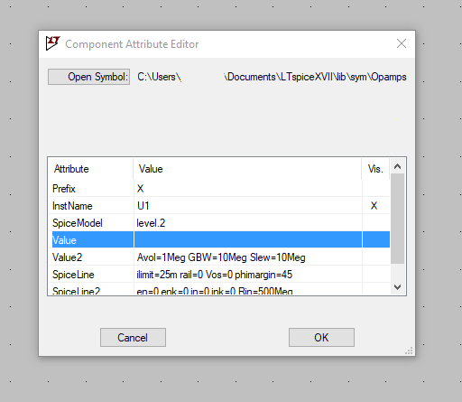Image resolution: width=462 pixels, height=402 pixels.
Task: Click the Attribute column header
Action: click(71, 169)
